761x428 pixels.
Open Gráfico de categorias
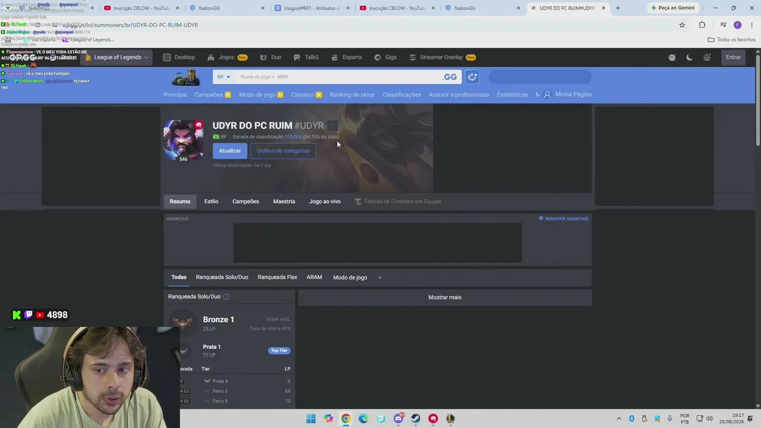283,151
